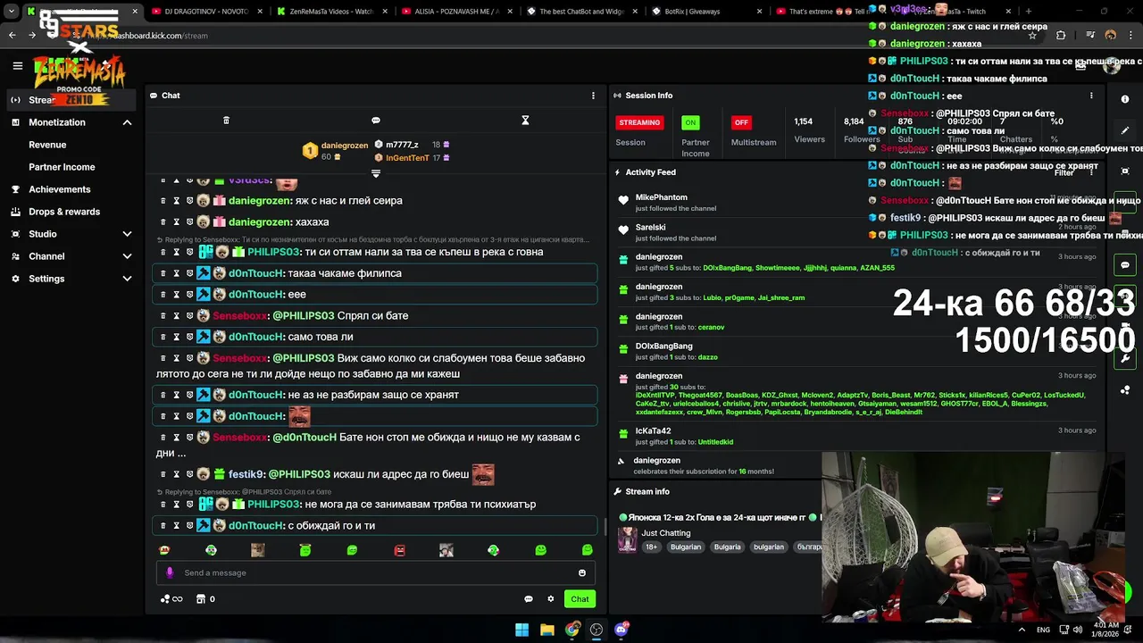The height and width of the screenshot is (643, 1143).
Task: Expand the Settings sidebar section
Action: (x=127, y=279)
